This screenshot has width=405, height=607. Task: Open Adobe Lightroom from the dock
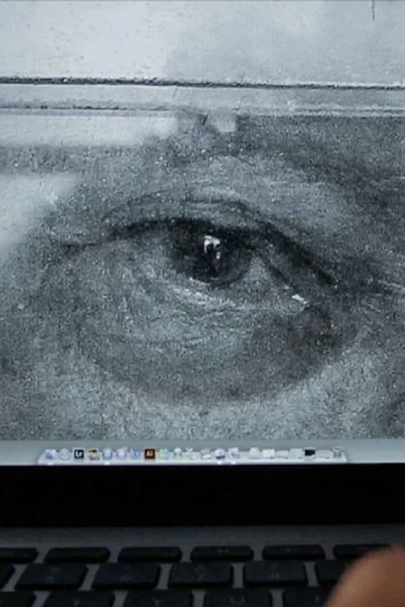point(79,454)
